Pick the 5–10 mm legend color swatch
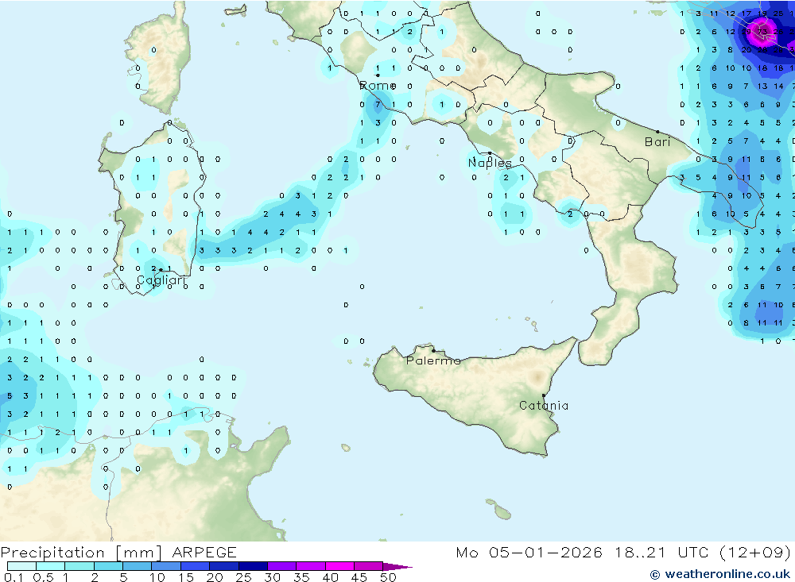Screen dimensions: 795x582 click(138, 566)
